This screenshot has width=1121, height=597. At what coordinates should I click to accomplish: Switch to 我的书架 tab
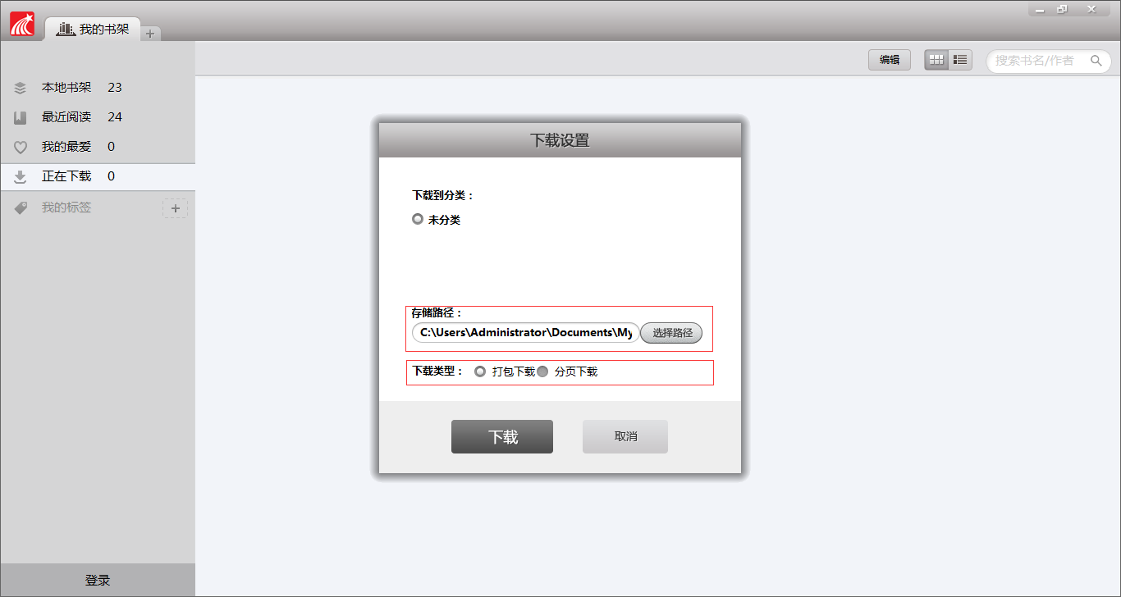[93, 29]
